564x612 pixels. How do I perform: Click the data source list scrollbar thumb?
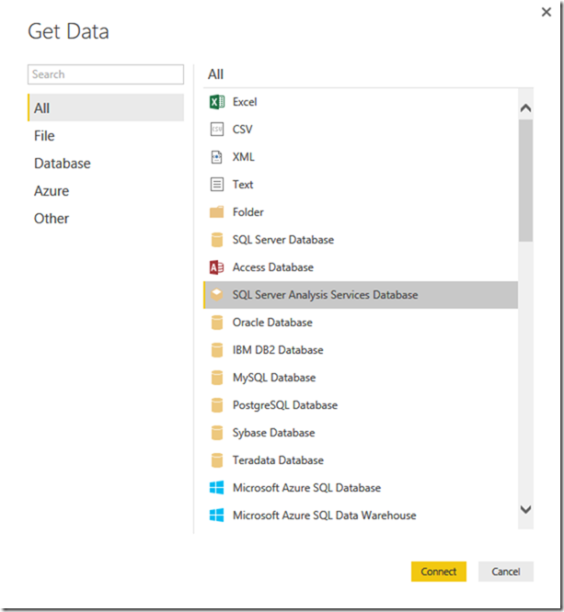click(525, 181)
